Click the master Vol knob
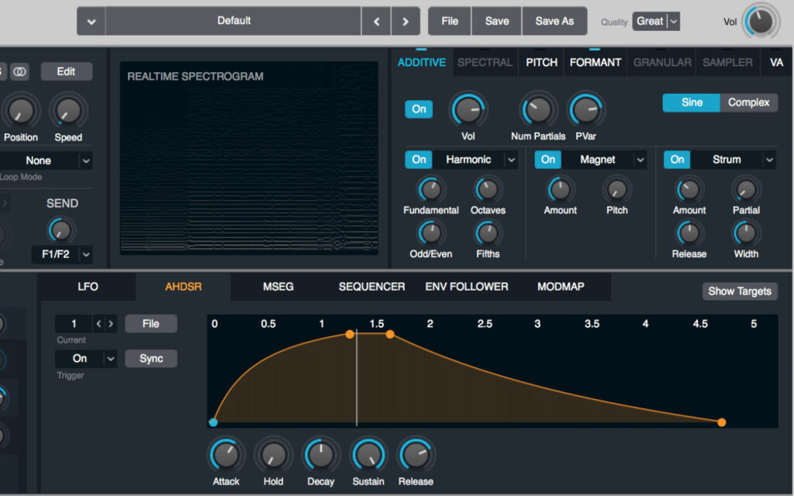 [x=760, y=21]
